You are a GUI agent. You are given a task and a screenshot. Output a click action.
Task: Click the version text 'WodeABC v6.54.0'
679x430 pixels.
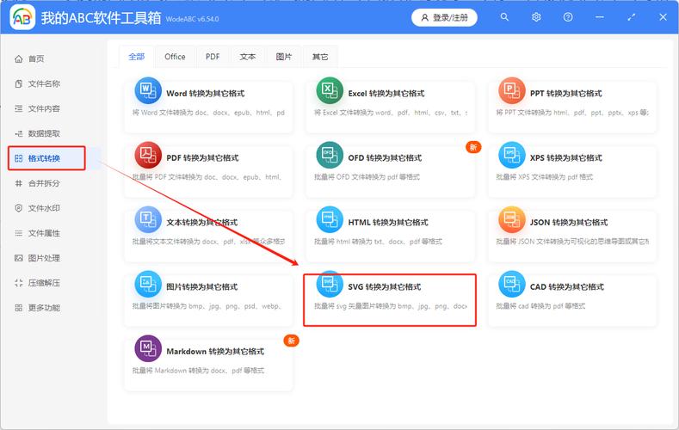click(x=192, y=19)
